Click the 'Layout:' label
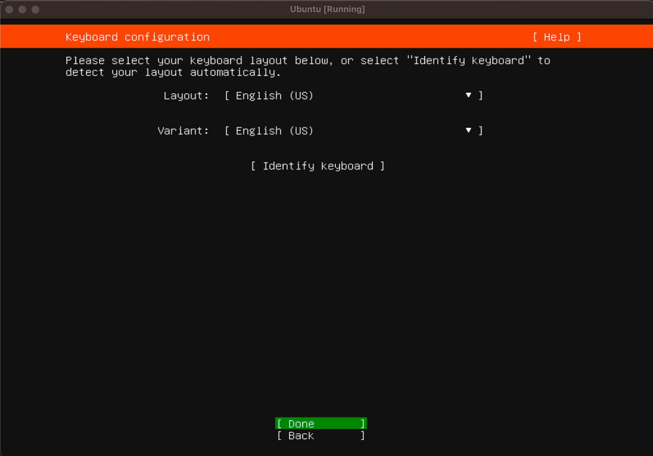The image size is (653, 456). 186,95
